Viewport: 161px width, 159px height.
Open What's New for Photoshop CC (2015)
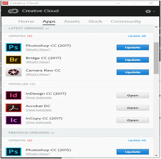coord(38,154)
